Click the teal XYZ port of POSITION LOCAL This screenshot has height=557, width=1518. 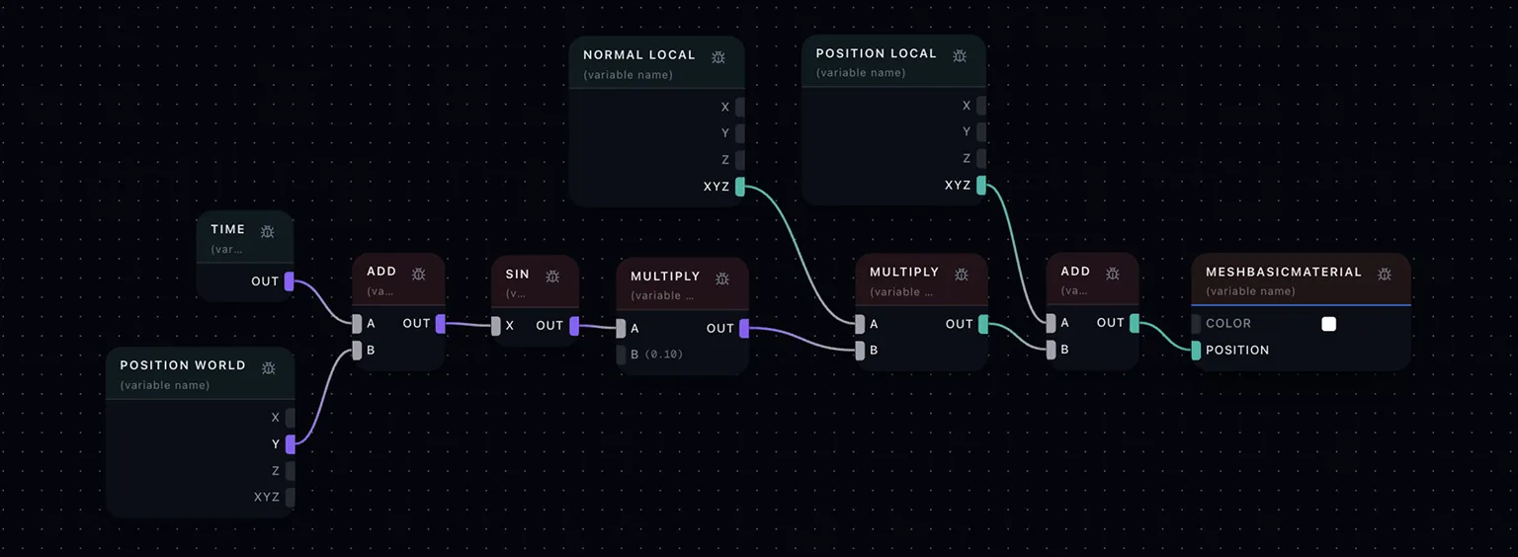tap(981, 185)
